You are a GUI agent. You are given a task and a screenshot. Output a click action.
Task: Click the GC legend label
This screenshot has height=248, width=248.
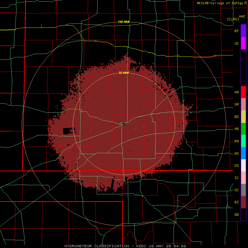(236, 190)
